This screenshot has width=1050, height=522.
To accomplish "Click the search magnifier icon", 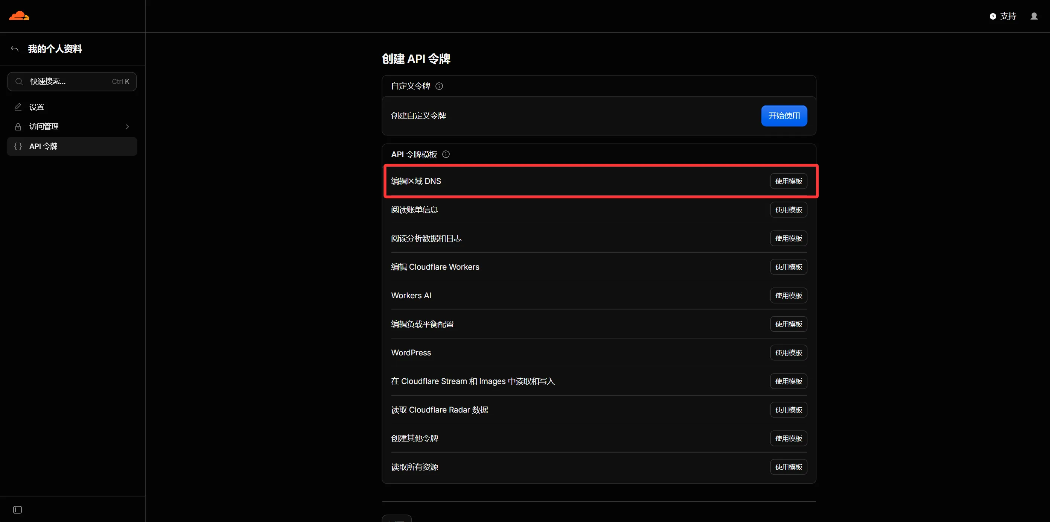I will (x=19, y=82).
